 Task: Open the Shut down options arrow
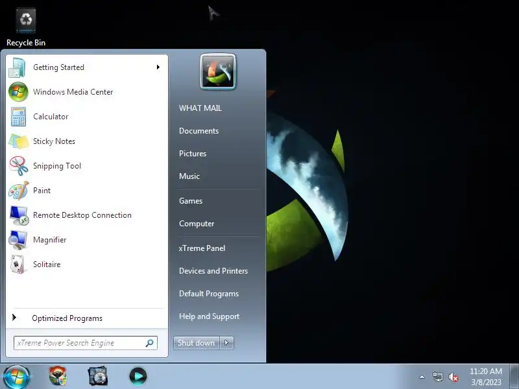point(226,343)
